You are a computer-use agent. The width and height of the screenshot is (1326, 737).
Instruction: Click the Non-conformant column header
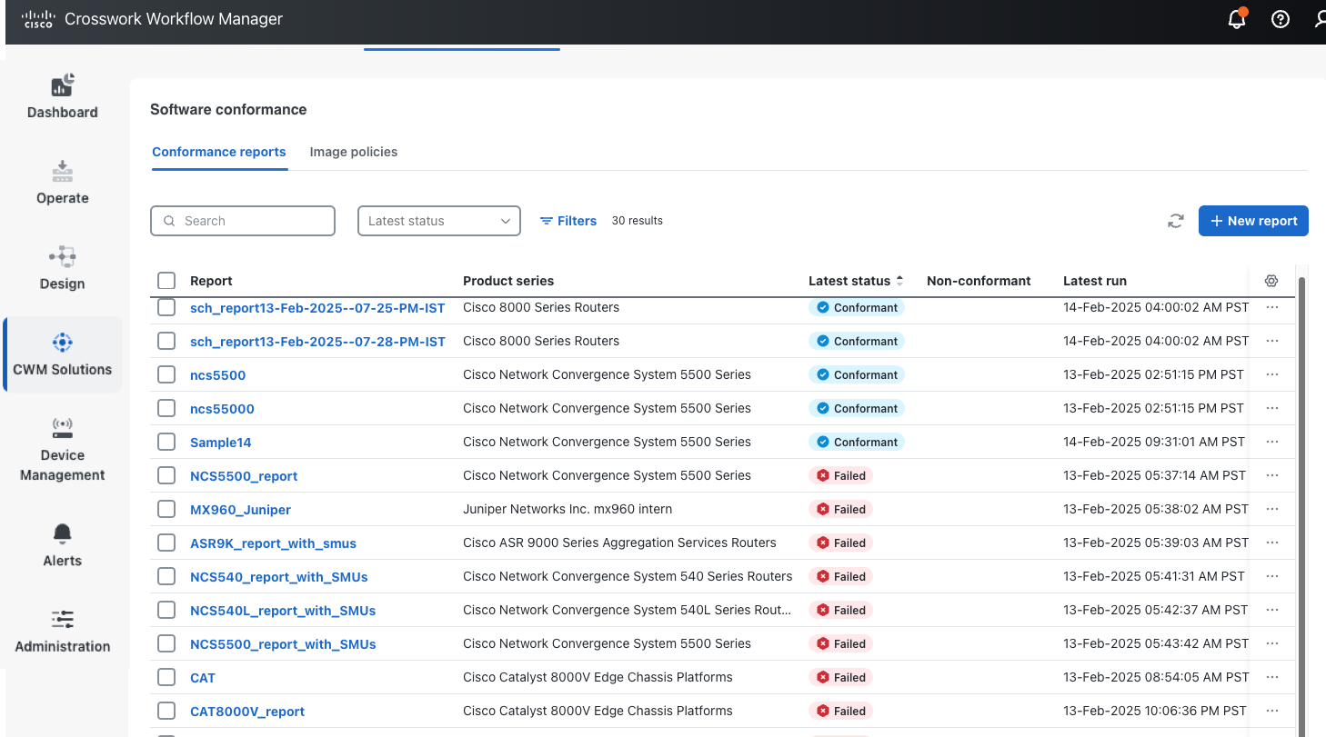pyautogui.click(x=979, y=281)
